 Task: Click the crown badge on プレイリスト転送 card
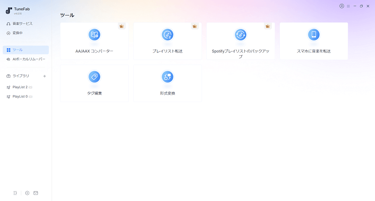tap(195, 26)
